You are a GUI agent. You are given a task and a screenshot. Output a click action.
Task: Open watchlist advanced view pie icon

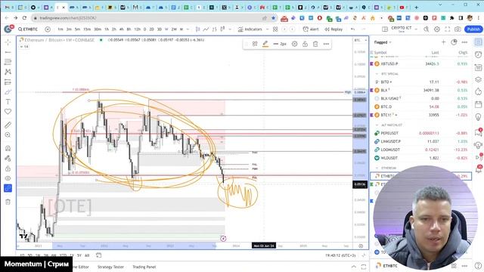[454, 42]
